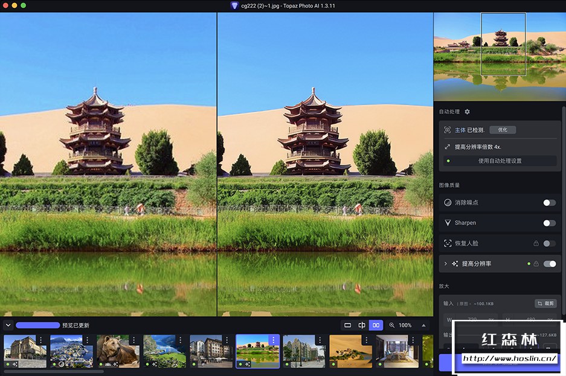Viewport: 566px width, 376px height.
Task: Disable the 提高分辨率 toggle
Action: point(550,264)
